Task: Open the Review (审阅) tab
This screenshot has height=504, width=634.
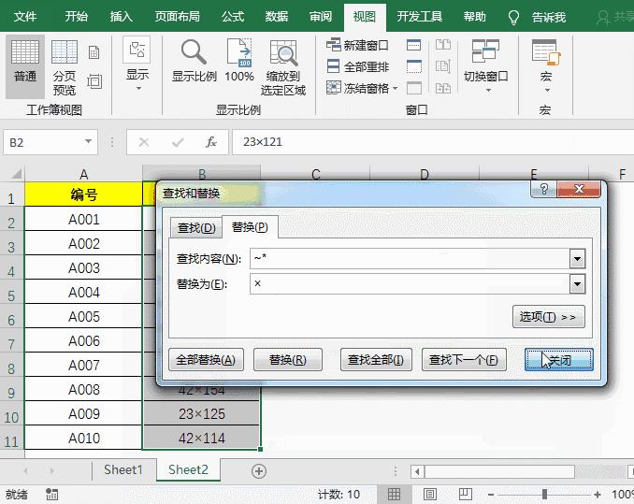Action: click(x=321, y=17)
